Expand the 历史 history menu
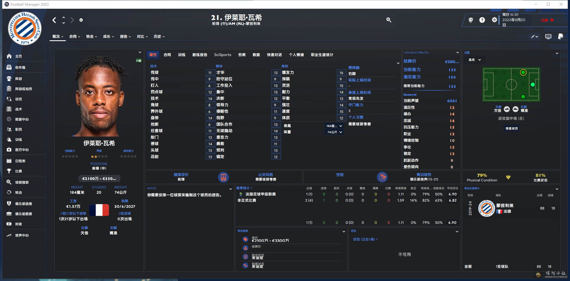The height and width of the screenshot is (281, 570). tap(159, 37)
